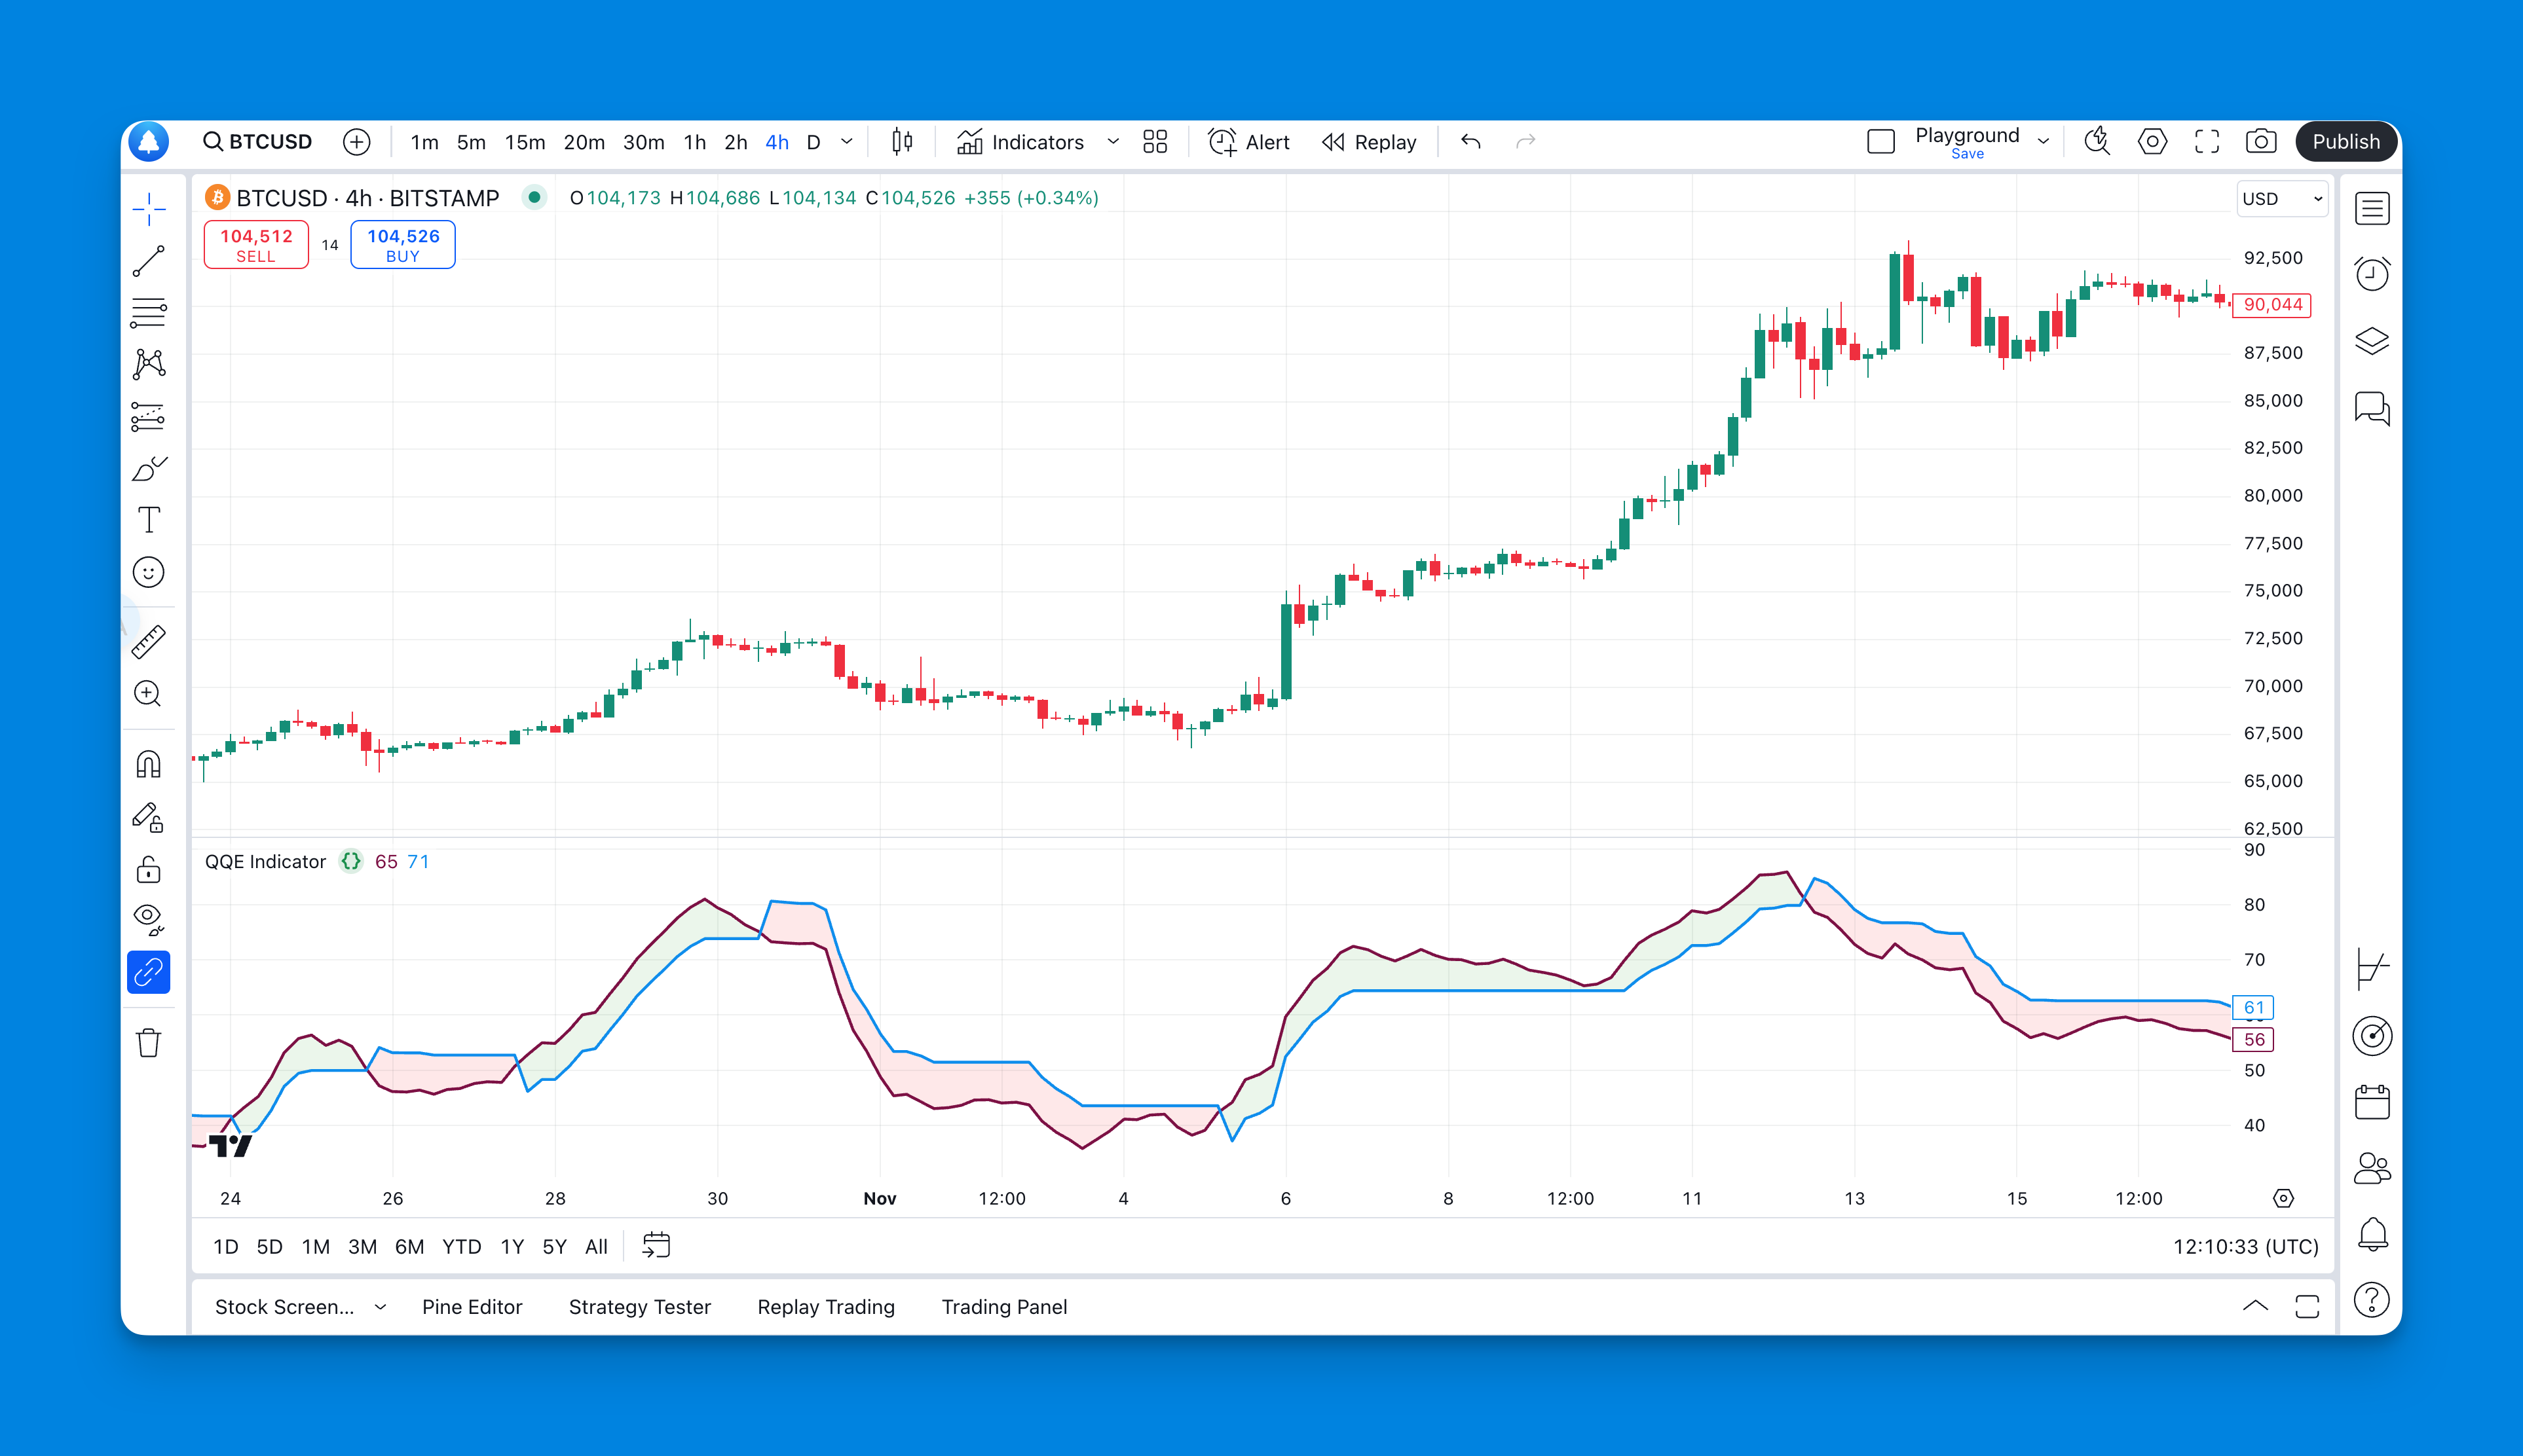Open indicator templates grid
Viewport: 2523px width, 1456px height.
pyautogui.click(x=1155, y=142)
